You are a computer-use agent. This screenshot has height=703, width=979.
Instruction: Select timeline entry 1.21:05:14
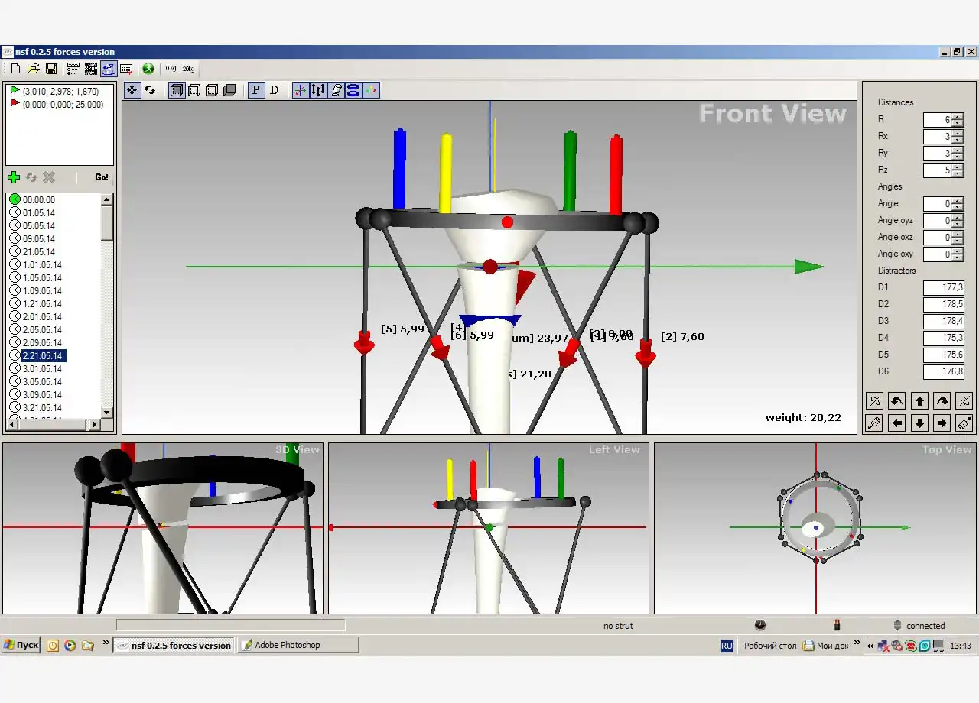tap(36, 304)
